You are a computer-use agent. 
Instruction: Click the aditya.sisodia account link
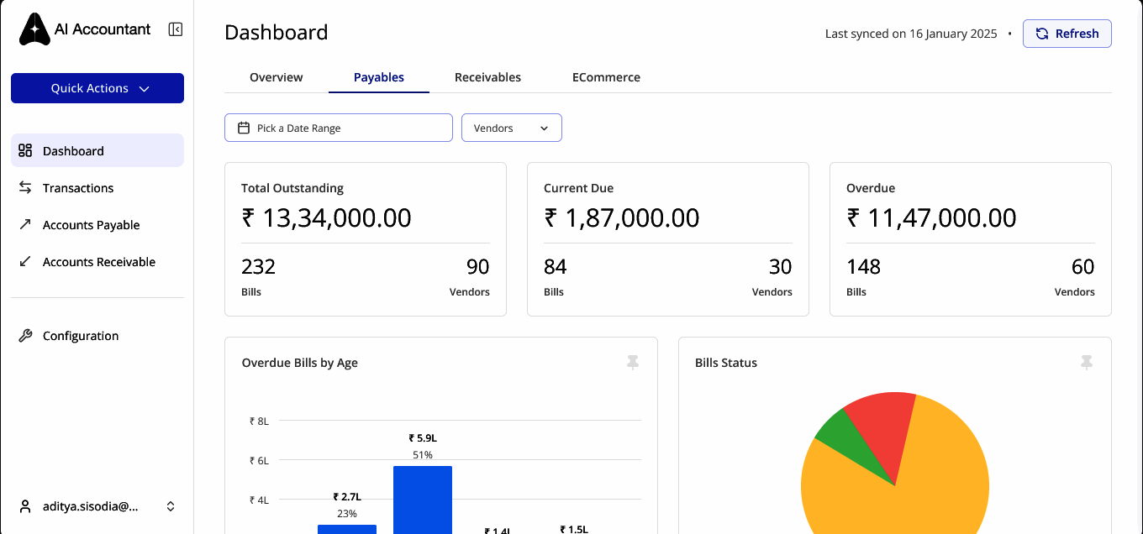click(x=91, y=505)
